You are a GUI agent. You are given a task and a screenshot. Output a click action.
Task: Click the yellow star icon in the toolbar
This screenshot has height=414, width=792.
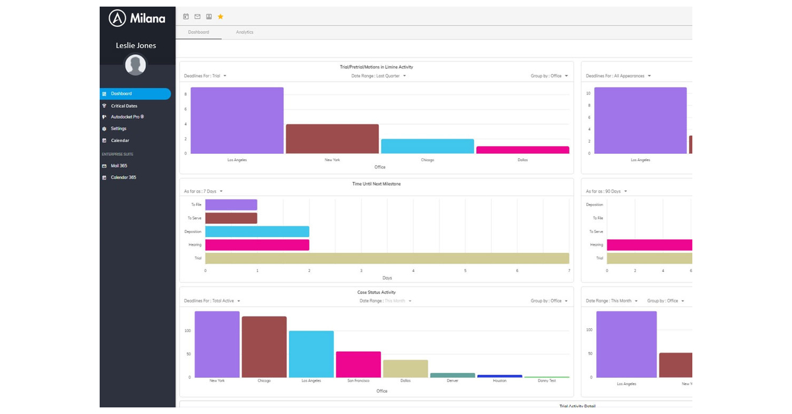click(x=220, y=17)
